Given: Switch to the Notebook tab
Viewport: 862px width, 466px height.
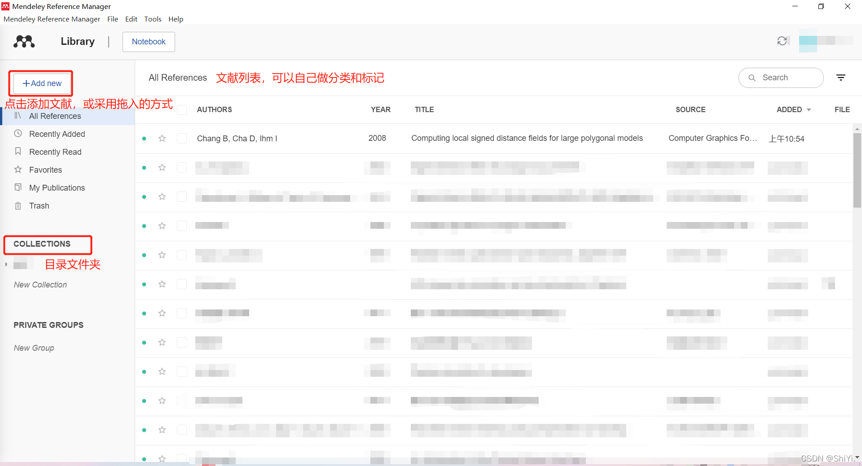Looking at the screenshot, I should [x=149, y=42].
